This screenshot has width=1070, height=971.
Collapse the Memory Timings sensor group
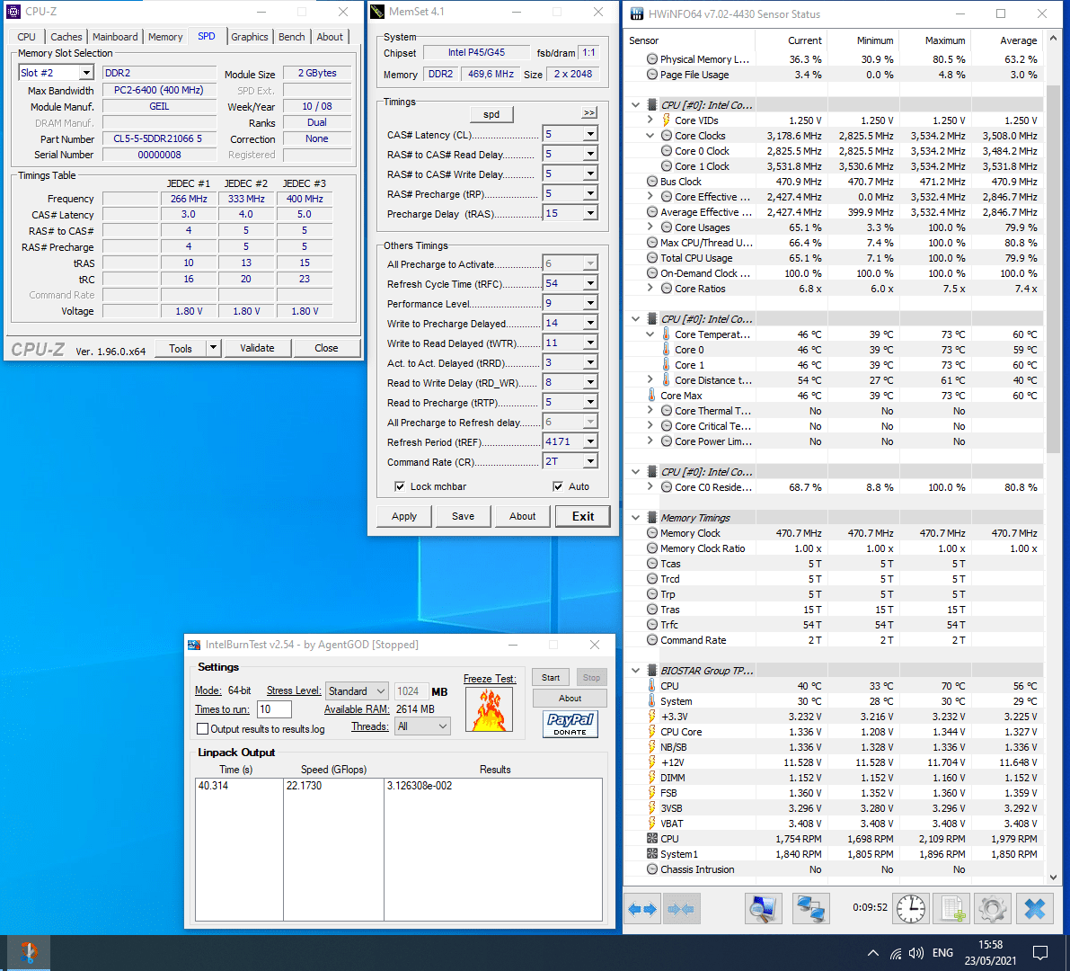point(635,518)
